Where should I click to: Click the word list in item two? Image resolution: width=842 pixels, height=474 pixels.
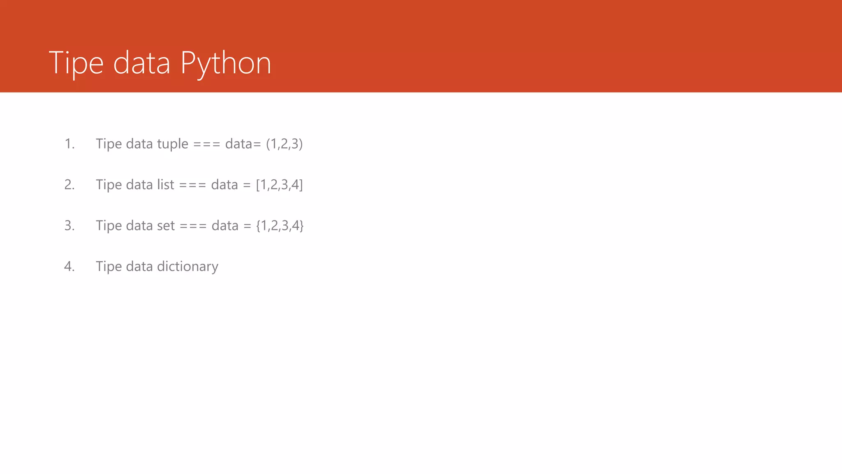point(166,184)
